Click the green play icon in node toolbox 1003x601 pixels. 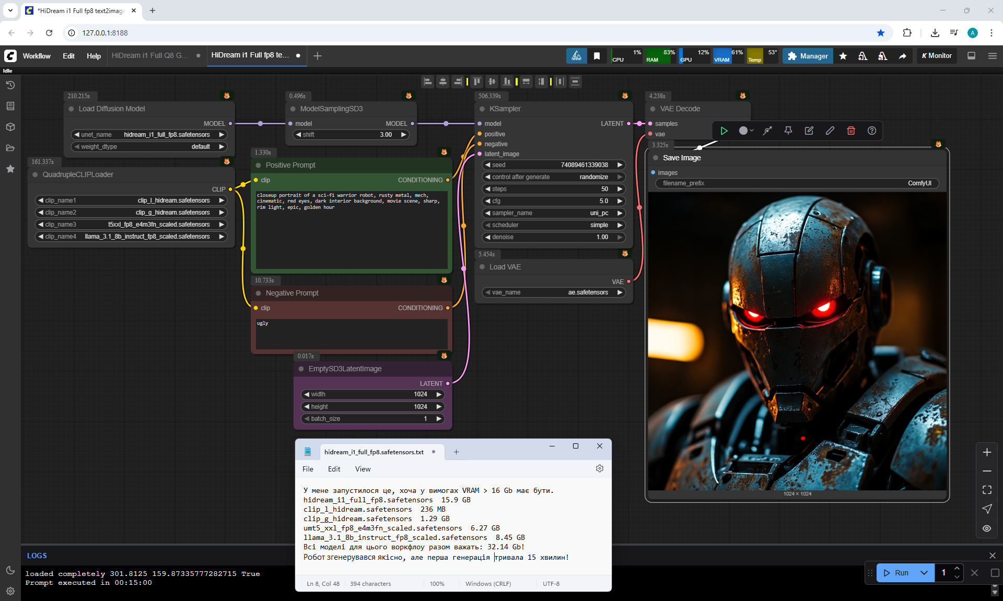(724, 131)
